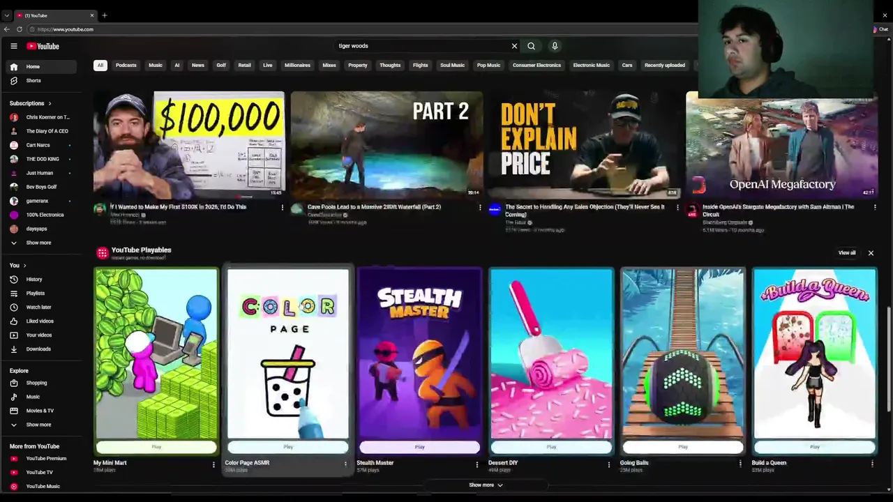This screenshot has height=502, width=893.
Task: Go to Home in the sidebar
Action: [41, 66]
